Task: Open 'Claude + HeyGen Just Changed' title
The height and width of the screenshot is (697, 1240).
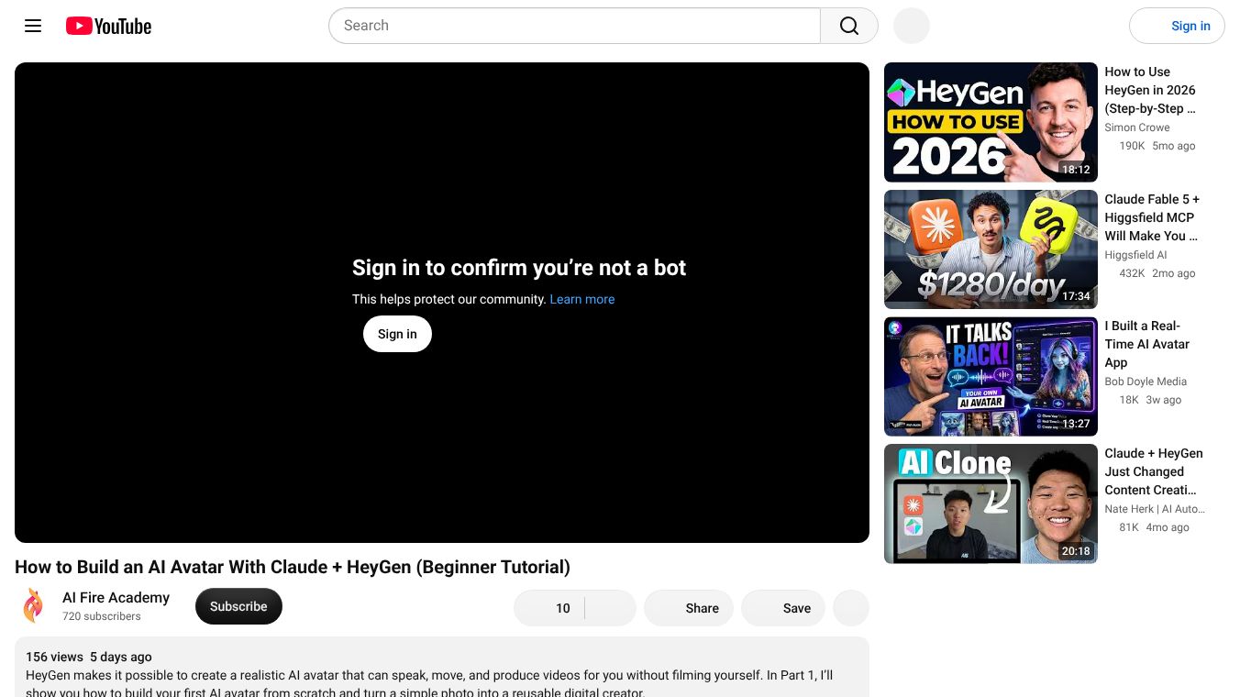Action: [x=1154, y=471]
